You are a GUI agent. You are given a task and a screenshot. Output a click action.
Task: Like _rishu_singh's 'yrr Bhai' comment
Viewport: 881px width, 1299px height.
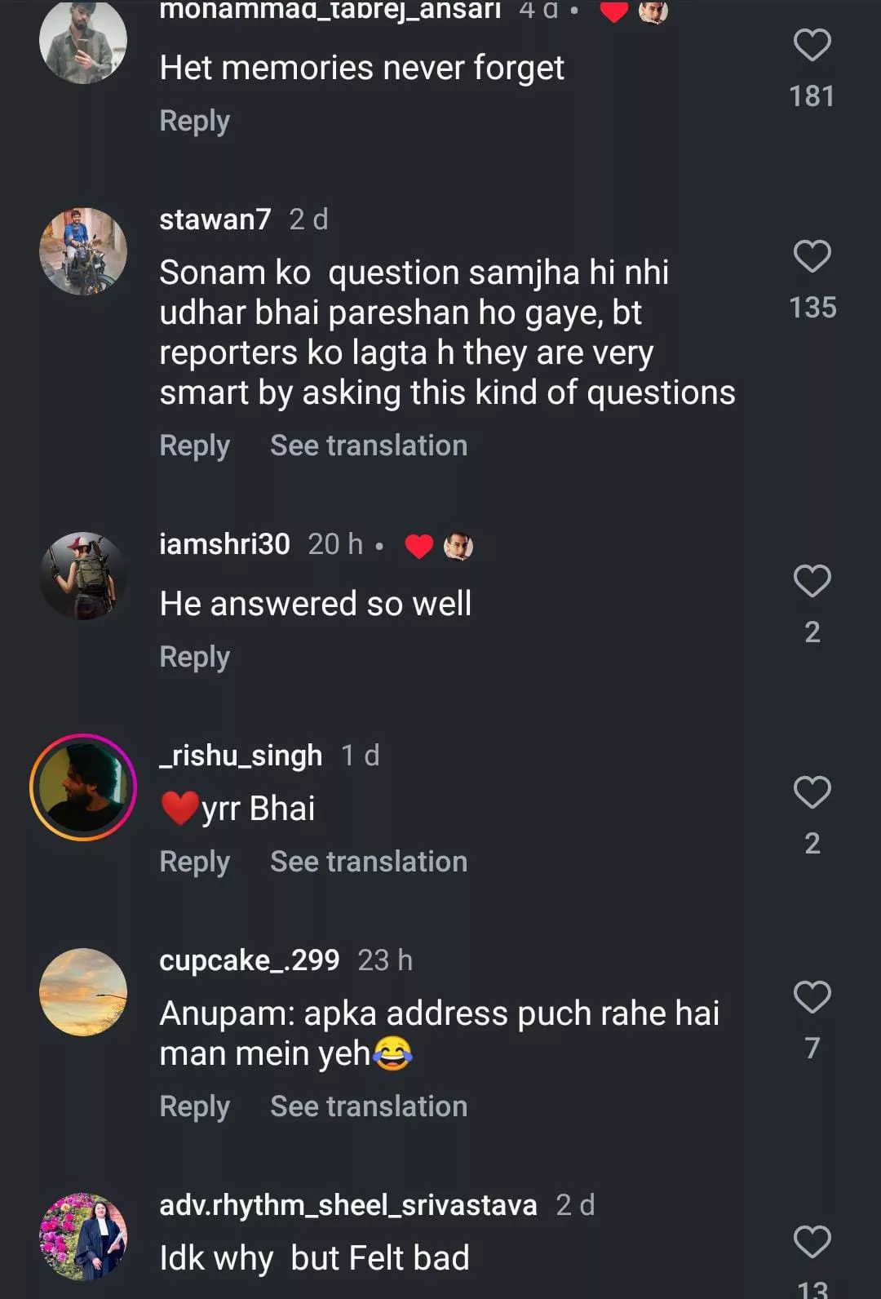point(812,792)
